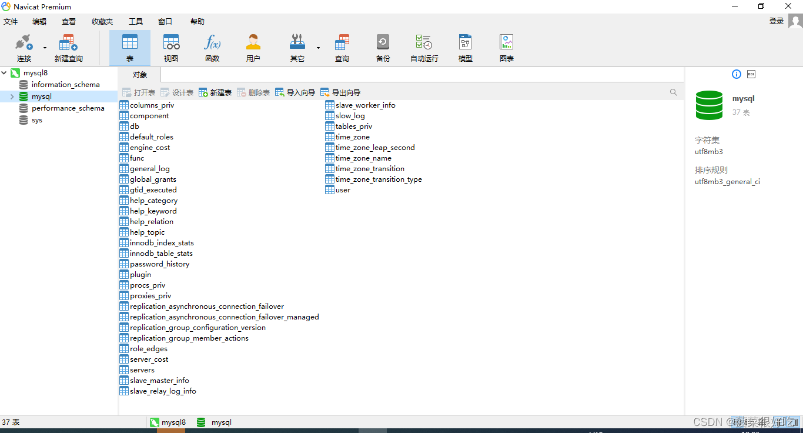Open the 其它 dropdown arrow
Screen dimensions: 803x433
318,48
